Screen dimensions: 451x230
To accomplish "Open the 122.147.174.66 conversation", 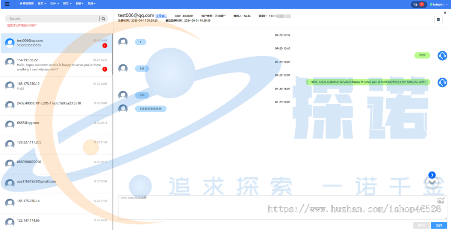I will click(x=56, y=221).
